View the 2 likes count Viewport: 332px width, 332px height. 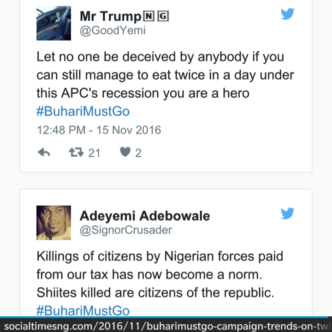tap(138, 153)
